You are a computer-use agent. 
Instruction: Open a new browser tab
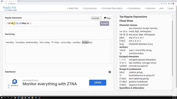[x=19, y=1]
